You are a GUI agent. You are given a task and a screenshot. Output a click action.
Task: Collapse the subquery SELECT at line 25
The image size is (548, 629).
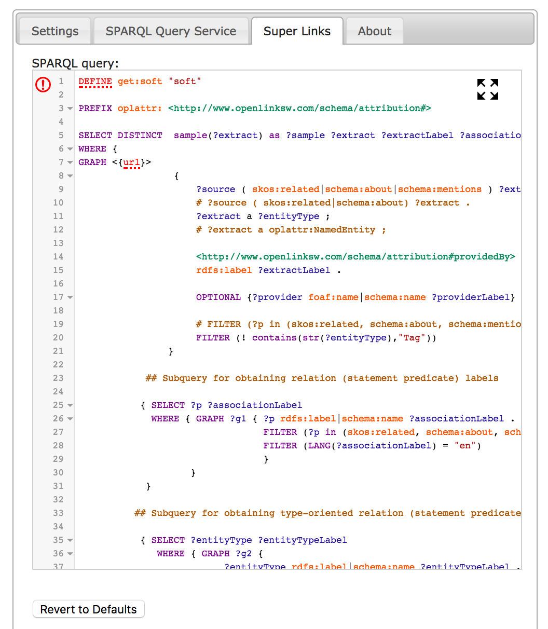[x=69, y=405]
